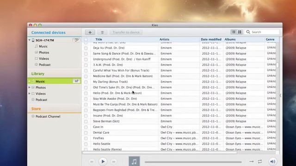Open the Library Music action icon
This screenshot has width=296, height=166.
pos(76,81)
